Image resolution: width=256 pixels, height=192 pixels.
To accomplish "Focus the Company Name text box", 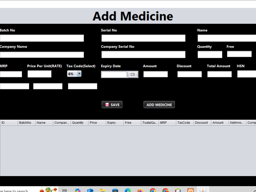I will point(42,55).
